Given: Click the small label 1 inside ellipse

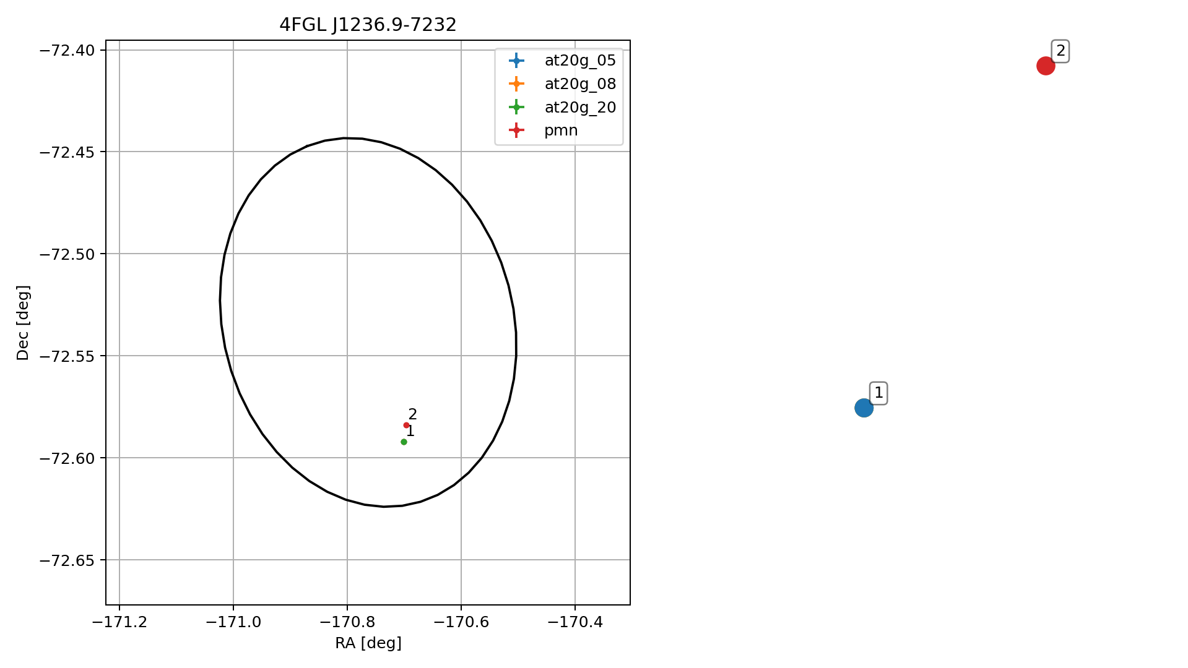Looking at the screenshot, I should [410, 431].
